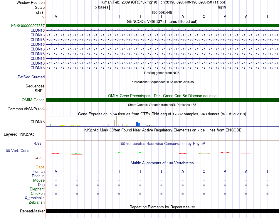Select the Dog species label

point(41,185)
